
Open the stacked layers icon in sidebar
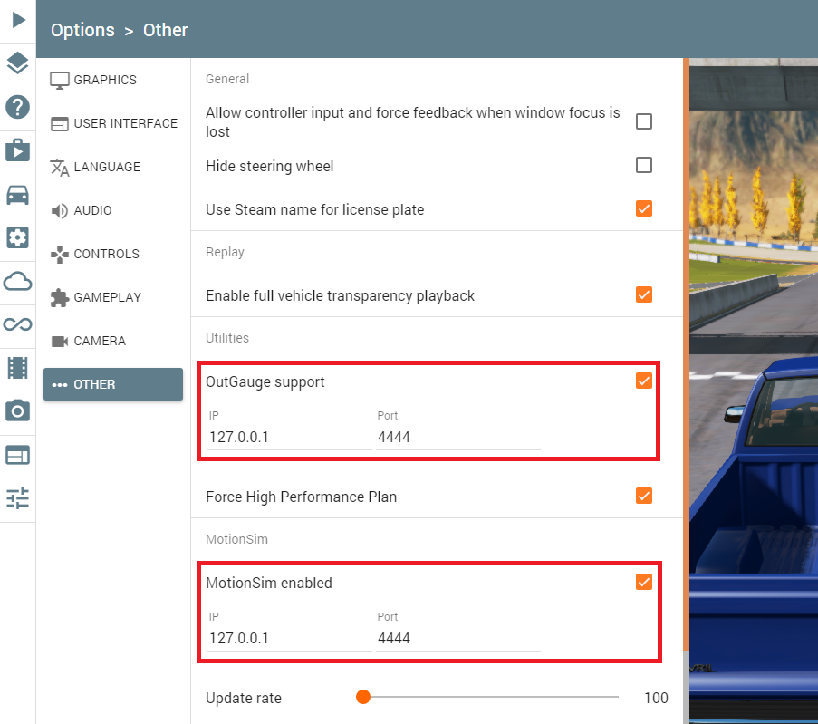18,63
